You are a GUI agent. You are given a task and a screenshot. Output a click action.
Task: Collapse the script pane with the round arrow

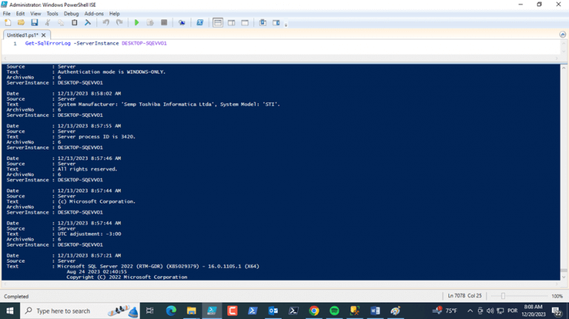point(562,35)
